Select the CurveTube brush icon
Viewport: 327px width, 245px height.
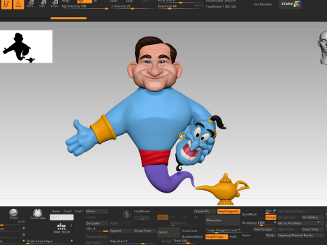click(37, 214)
